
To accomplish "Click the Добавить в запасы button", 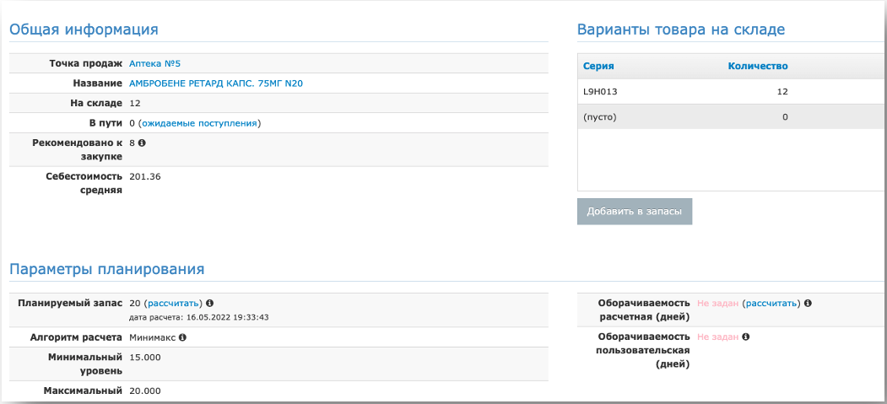I will [634, 212].
